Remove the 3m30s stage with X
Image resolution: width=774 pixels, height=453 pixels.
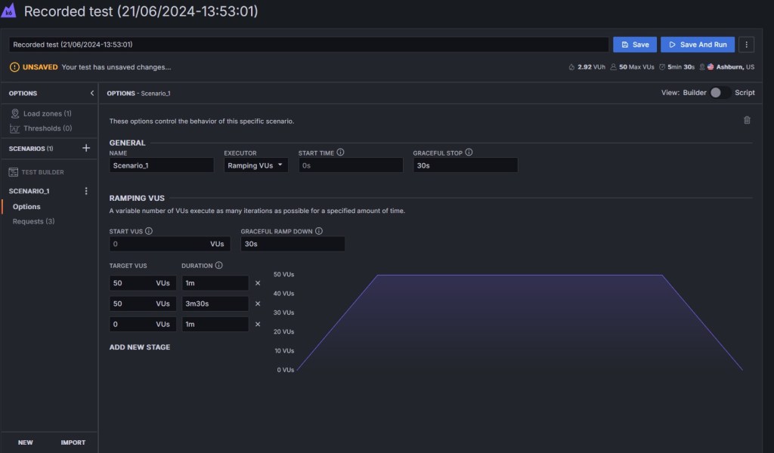pyautogui.click(x=258, y=304)
